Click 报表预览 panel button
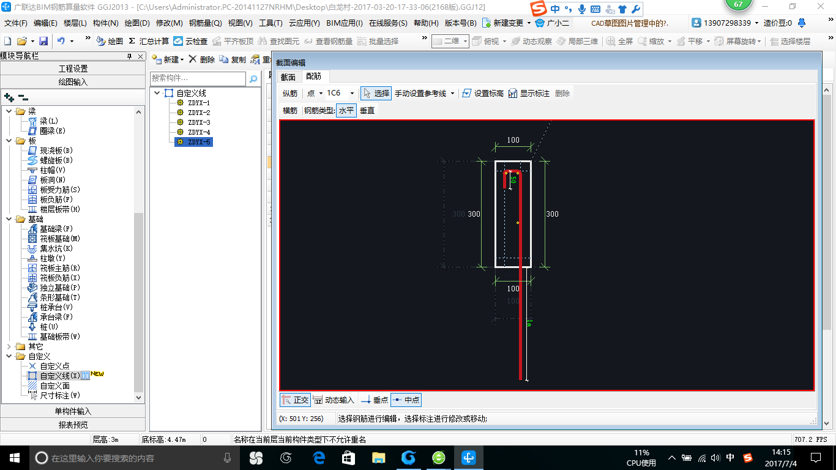Image resolution: width=836 pixels, height=470 pixels. [x=73, y=425]
